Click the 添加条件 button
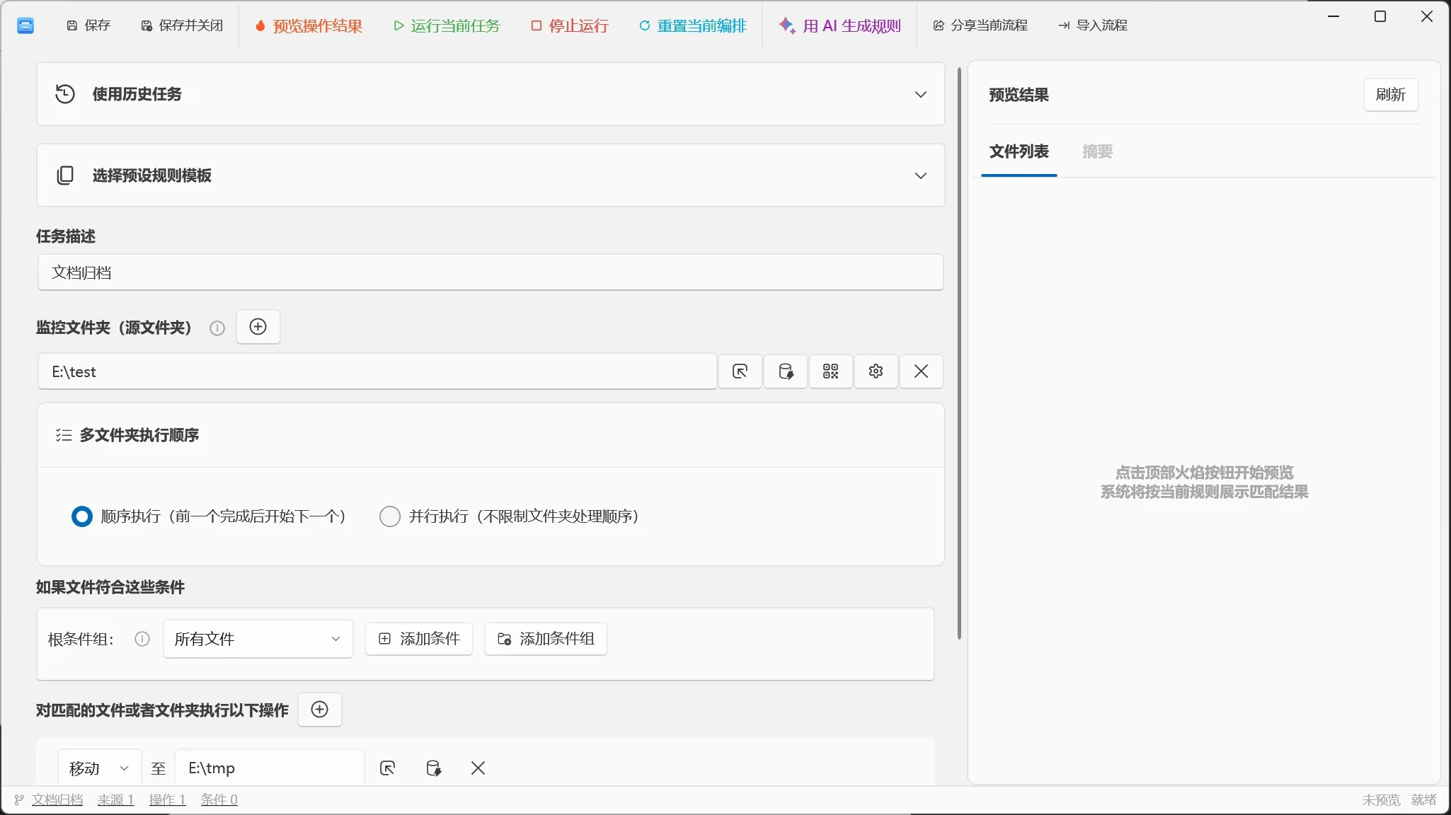1451x815 pixels. (x=419, y=639)
